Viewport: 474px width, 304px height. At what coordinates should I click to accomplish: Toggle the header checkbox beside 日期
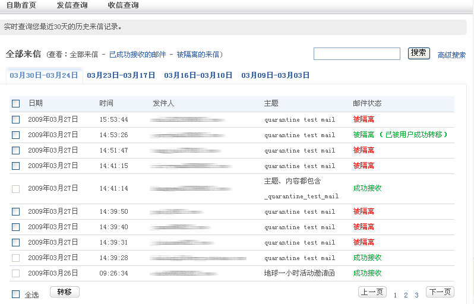pyautogui.click(x=16, y=104)
